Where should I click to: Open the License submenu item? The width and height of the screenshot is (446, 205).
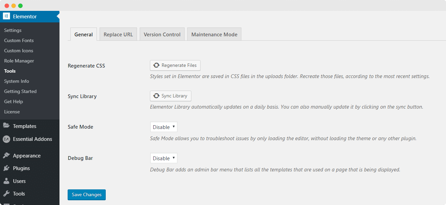12,112
